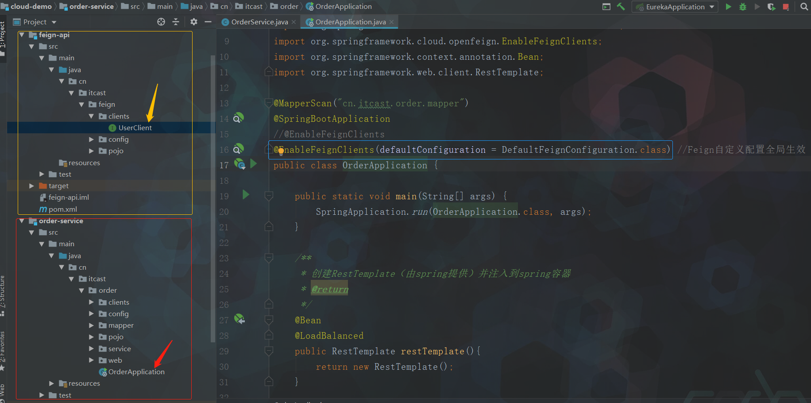The image size is (811, 403).
Task: Expand the service folder under order
Action: [x=91, y=349]
